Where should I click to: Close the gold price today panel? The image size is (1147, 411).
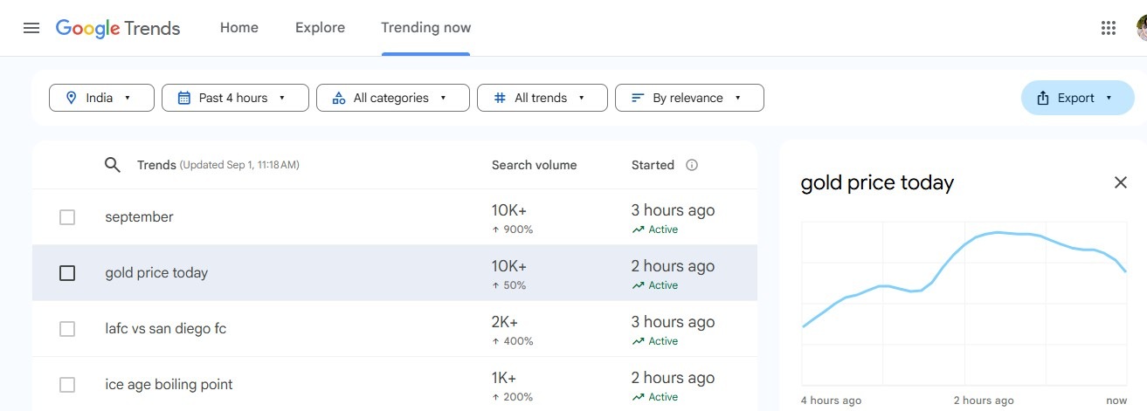1120,182
